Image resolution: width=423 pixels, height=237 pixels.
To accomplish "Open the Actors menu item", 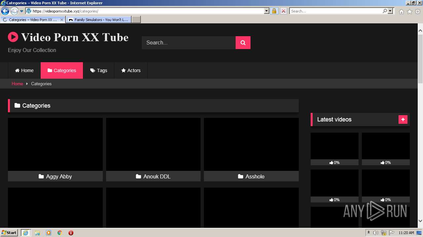I will 131,70.
